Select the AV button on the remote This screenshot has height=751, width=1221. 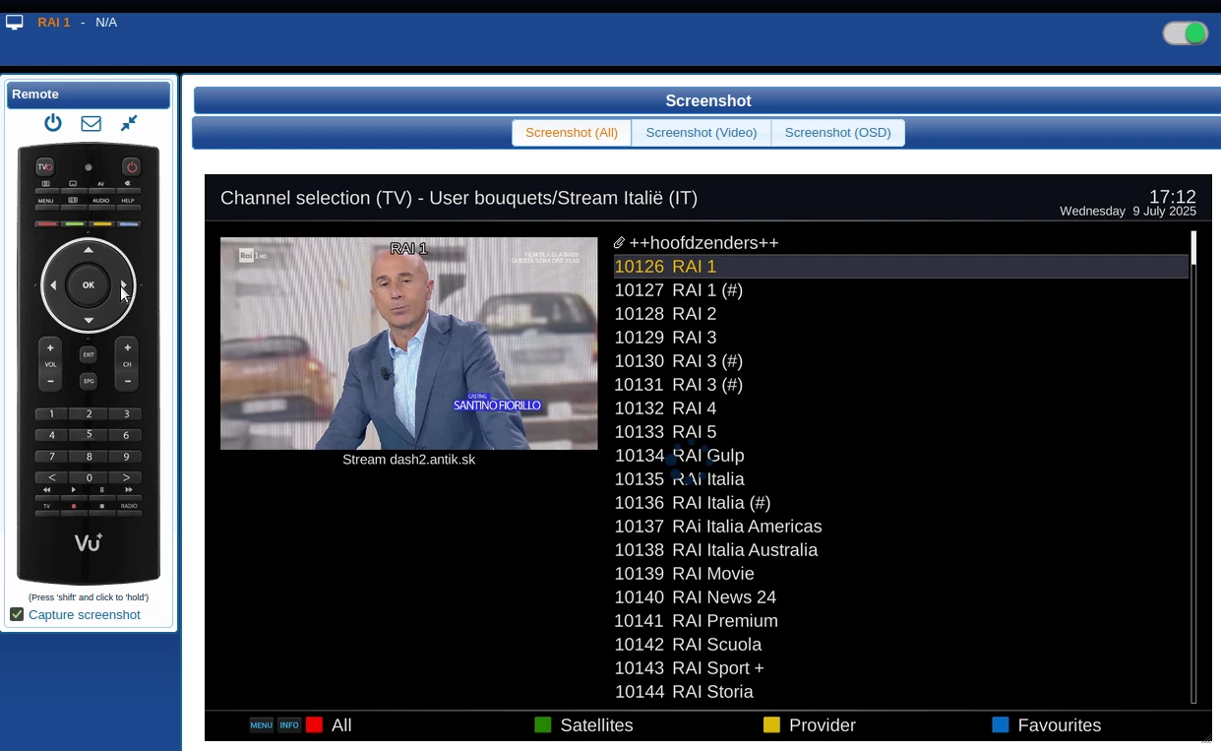[100, 187]
